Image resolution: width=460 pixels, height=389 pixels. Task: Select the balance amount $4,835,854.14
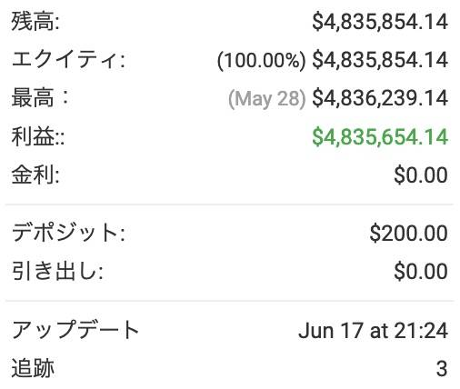(x=380, y=22)
